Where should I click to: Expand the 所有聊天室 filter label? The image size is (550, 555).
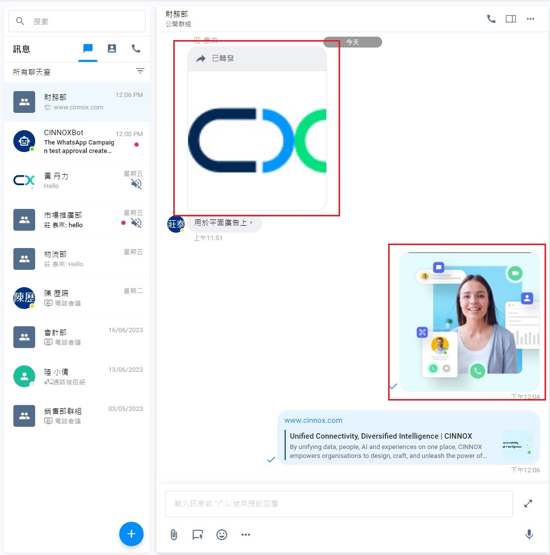pos(32,72)
